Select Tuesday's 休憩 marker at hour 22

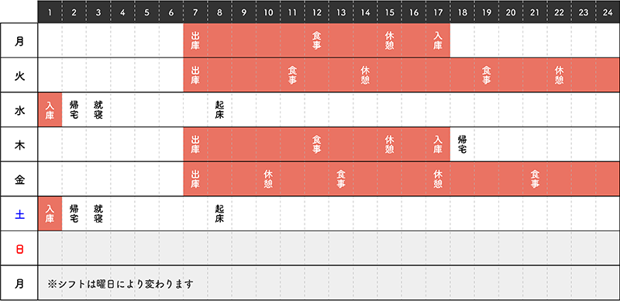coord(559,75)
